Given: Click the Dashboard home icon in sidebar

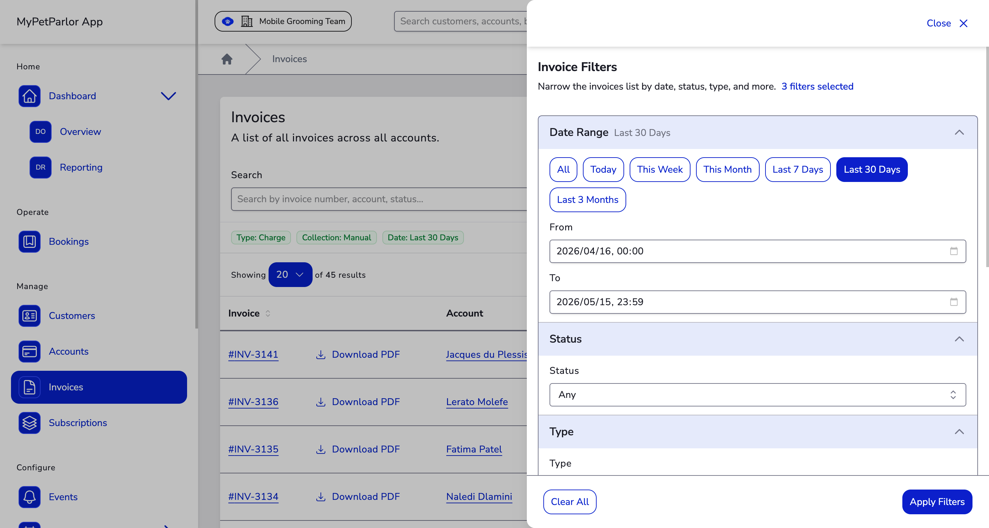Looking at the screenshot, I should coord(29,96).
